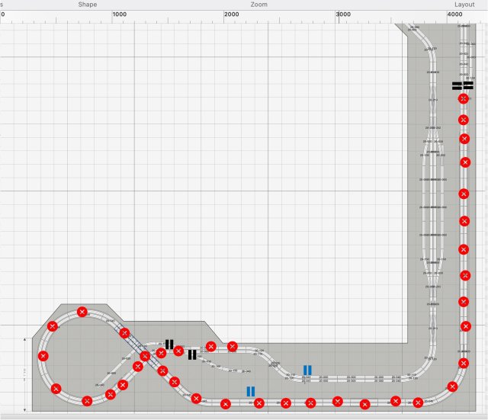Open the Layout toolbar control
Screen dimensions: 488x420
point(464,5)
